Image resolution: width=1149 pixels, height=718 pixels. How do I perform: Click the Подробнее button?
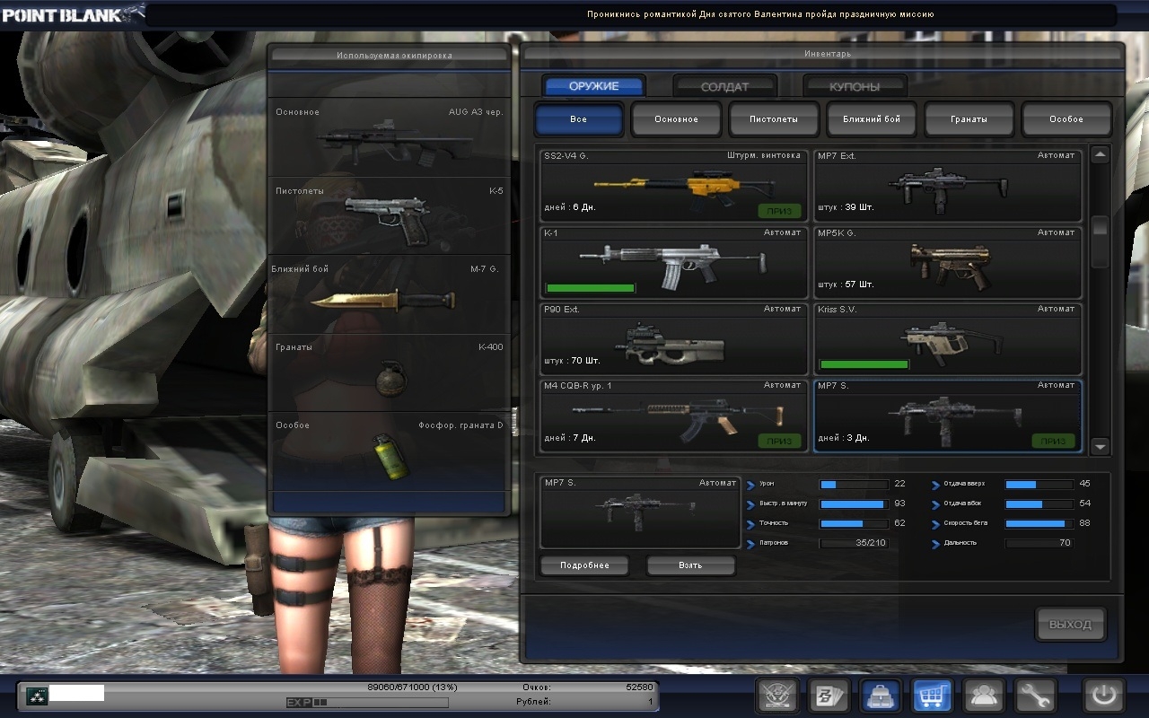(584, 565)
